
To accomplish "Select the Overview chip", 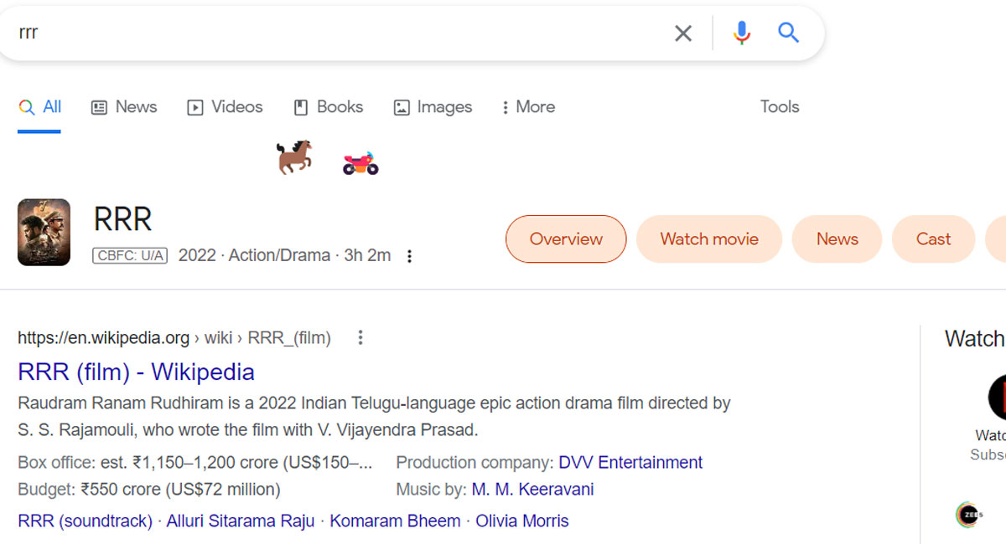I will point(566,239).
